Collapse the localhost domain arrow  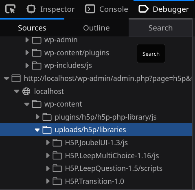[x=17, y=91]
